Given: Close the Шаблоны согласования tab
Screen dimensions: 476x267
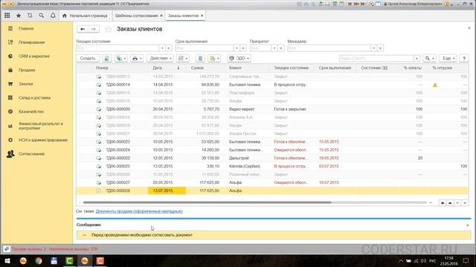Looking at the screenshot, I should click(x=161, y=16).
